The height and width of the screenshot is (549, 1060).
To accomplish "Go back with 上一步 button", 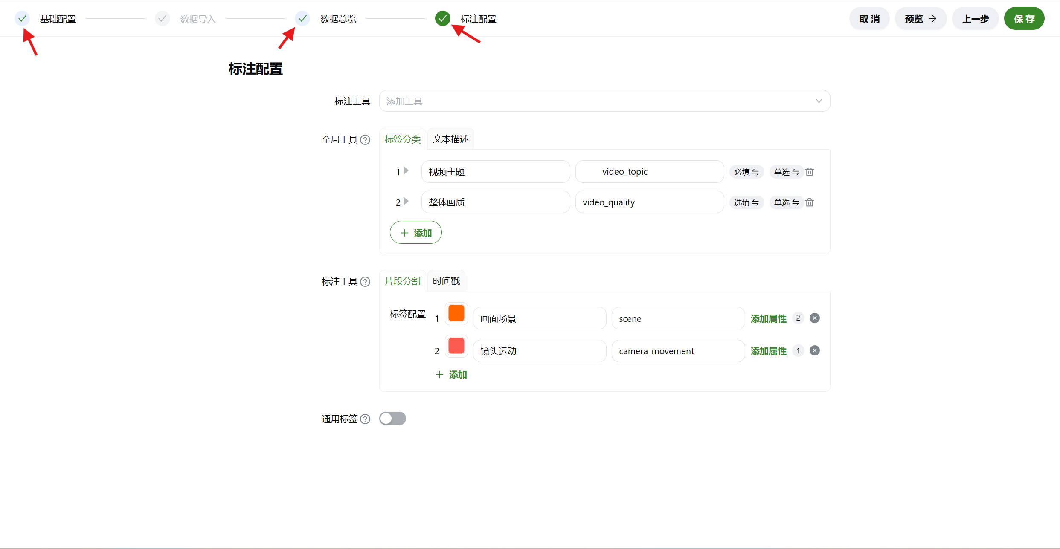I will [975, 19].
